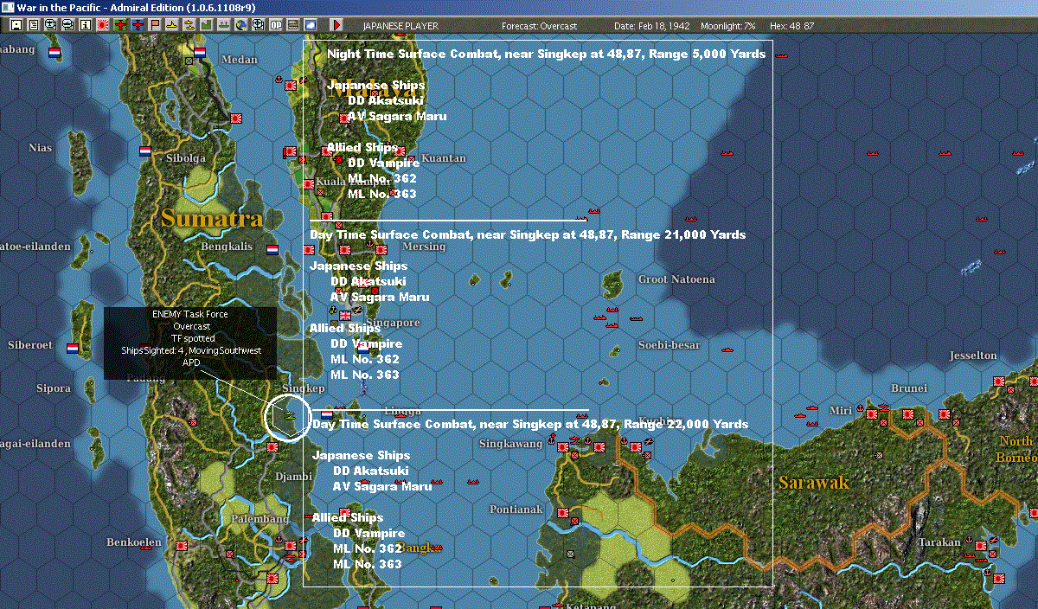
Task: Click the Japanese rising sun flag icon
Action: [x=102, y=25]
